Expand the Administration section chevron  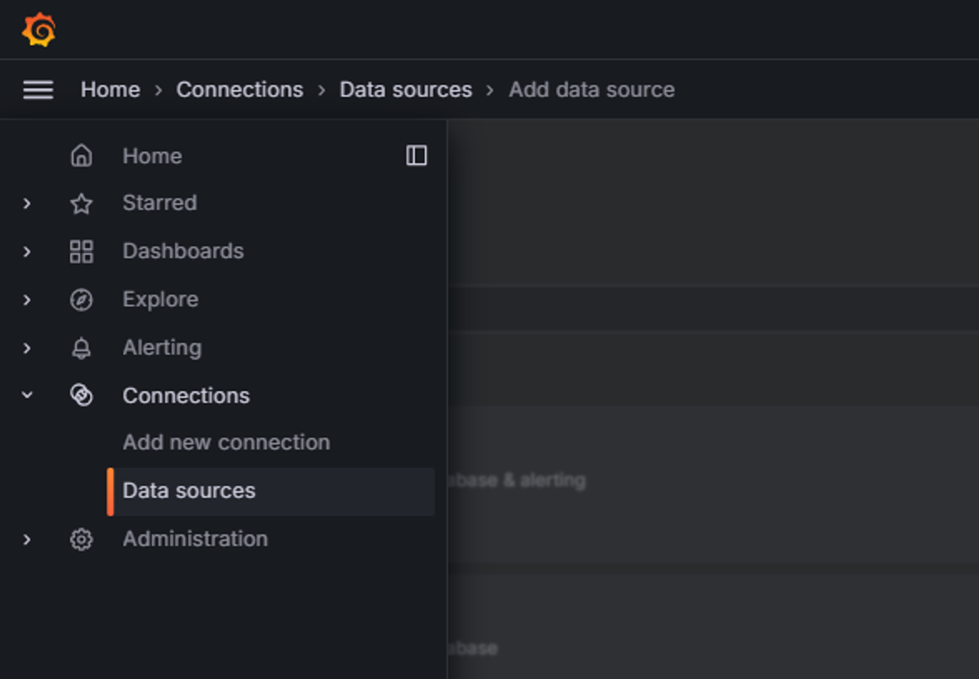coord(27,539)
